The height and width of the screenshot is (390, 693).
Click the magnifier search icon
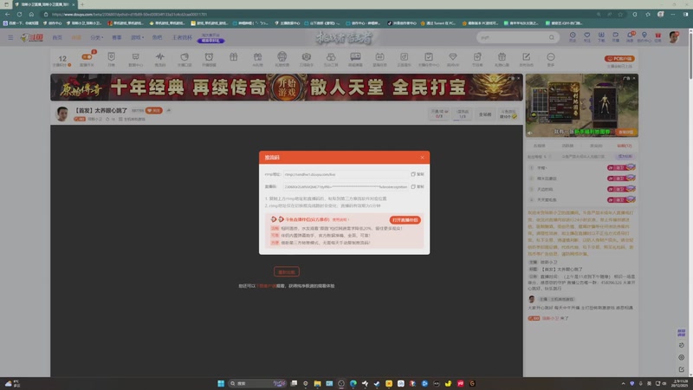pyautogui.click(x=552, y=37)
